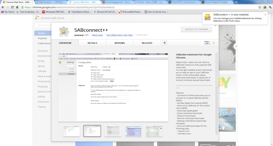Switch to the Related tab

[x=147, y=43]
